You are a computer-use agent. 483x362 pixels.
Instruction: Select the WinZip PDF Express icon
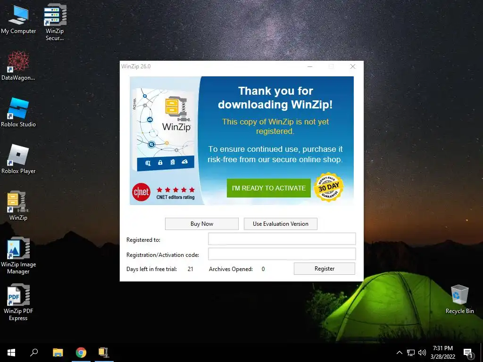18,302
